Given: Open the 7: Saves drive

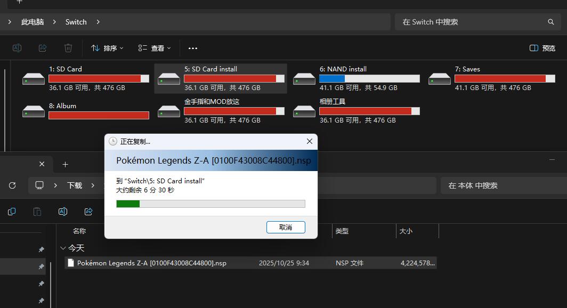Looking at the screenshot, I should (x=491, y=78).
